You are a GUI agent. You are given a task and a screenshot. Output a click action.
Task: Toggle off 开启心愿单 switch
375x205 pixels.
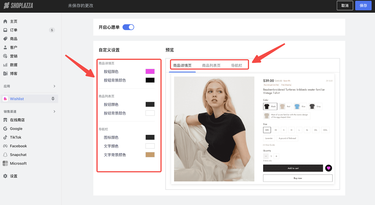click(128, 27)
